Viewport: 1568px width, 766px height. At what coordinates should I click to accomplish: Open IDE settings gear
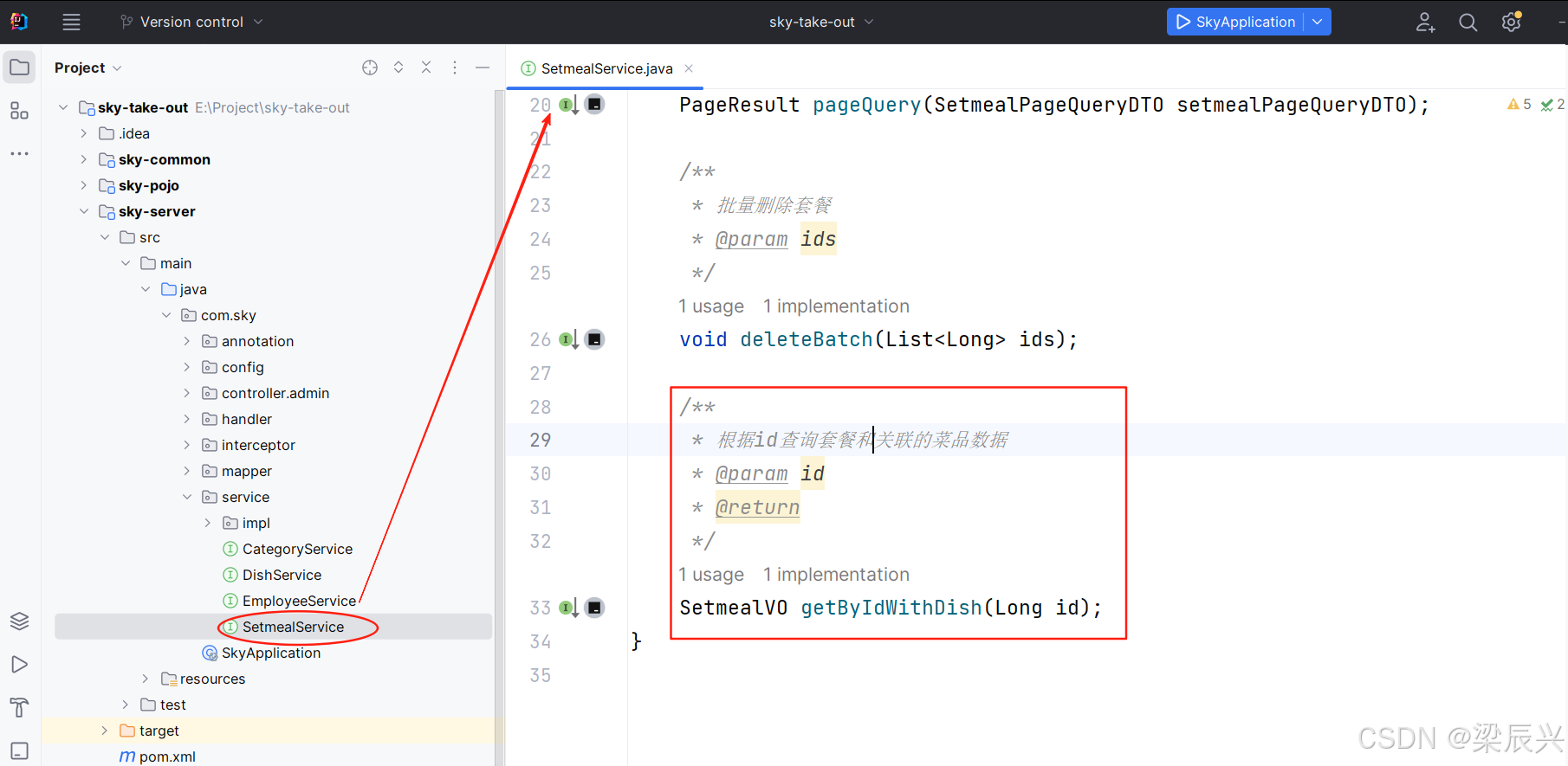click(x=1512, y=23)
